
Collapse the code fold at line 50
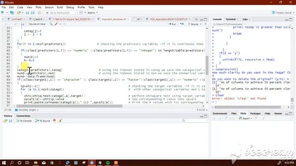click(12, 83)
